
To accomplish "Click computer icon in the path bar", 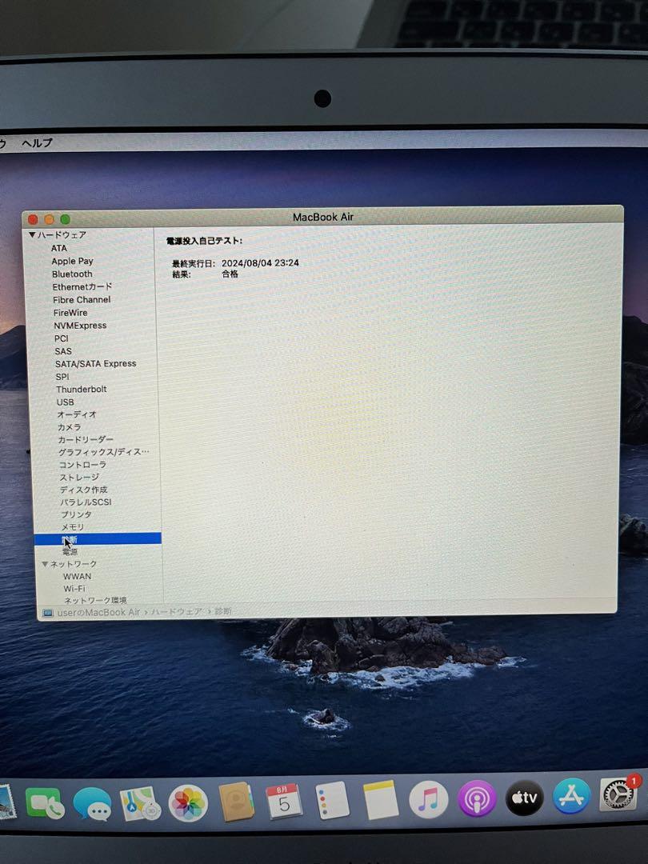I will (48, 613).
